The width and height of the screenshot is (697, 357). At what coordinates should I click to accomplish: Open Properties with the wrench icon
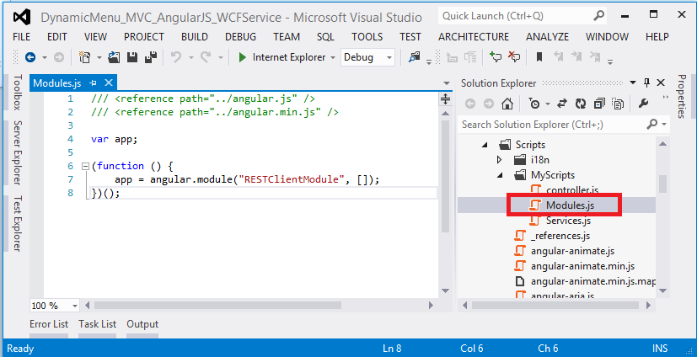coord(643,104)
